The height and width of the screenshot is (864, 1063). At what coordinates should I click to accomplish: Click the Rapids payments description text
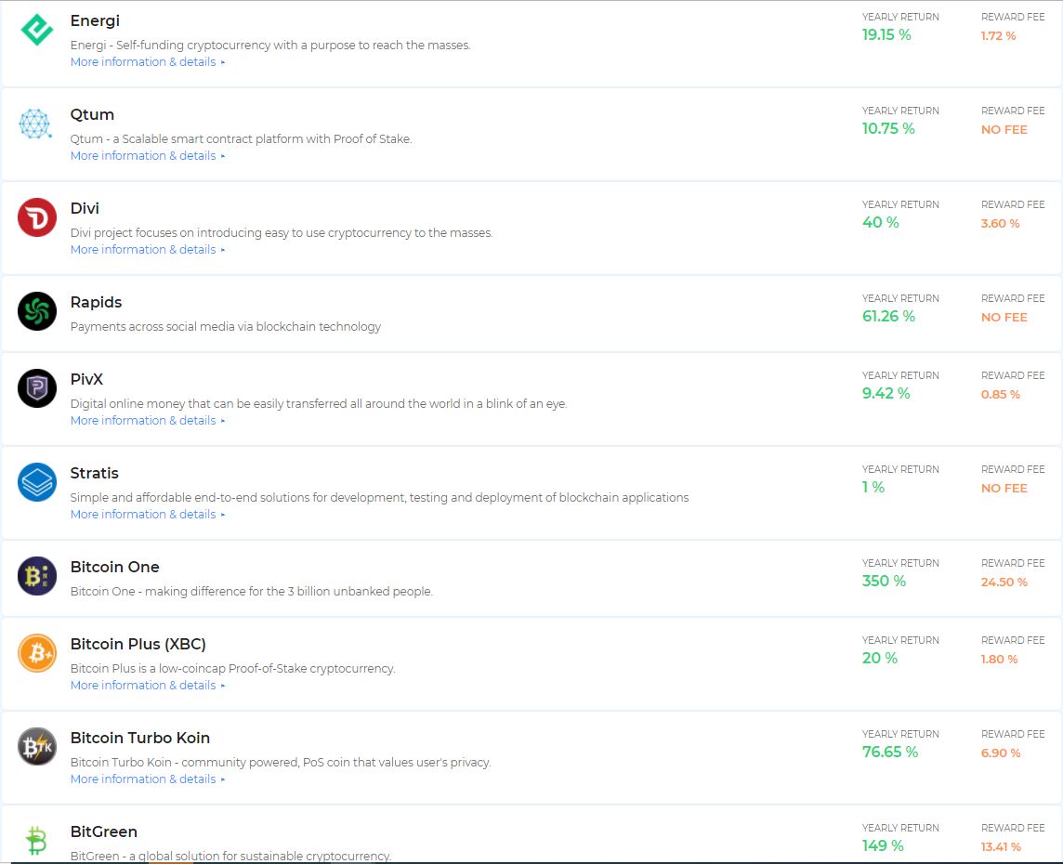[x=226, y=327]
